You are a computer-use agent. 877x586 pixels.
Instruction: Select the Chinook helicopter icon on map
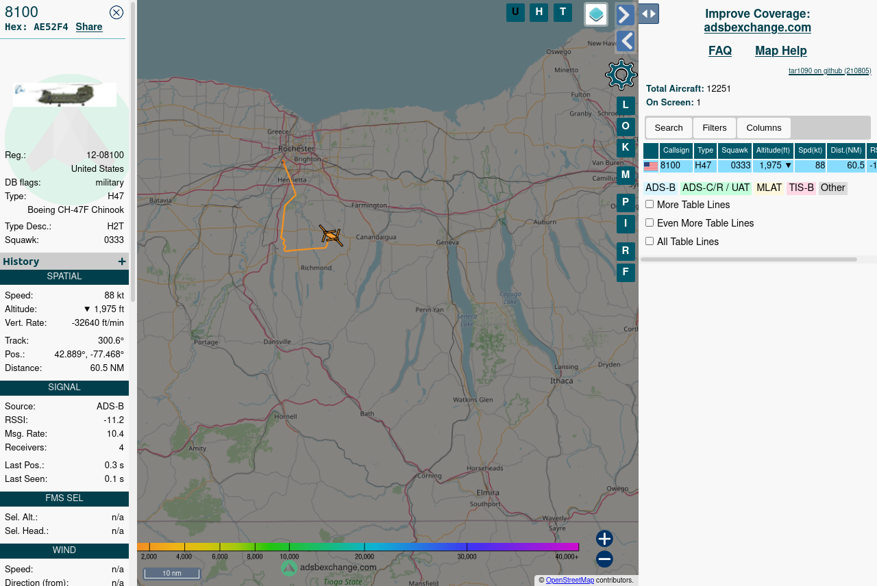[331, 235]
